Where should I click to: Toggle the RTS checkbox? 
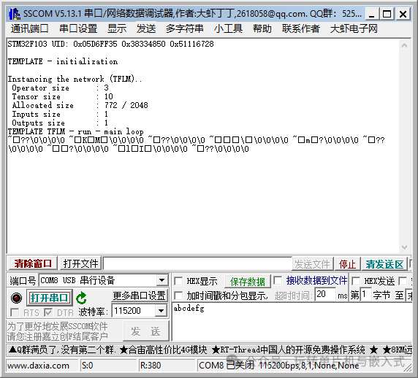point(15,312)
